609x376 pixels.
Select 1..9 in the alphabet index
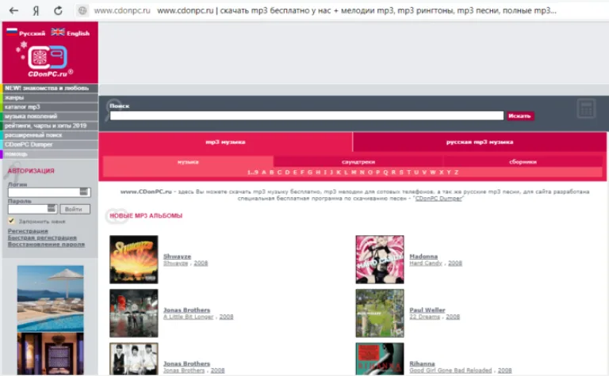[x=252, y=172]
